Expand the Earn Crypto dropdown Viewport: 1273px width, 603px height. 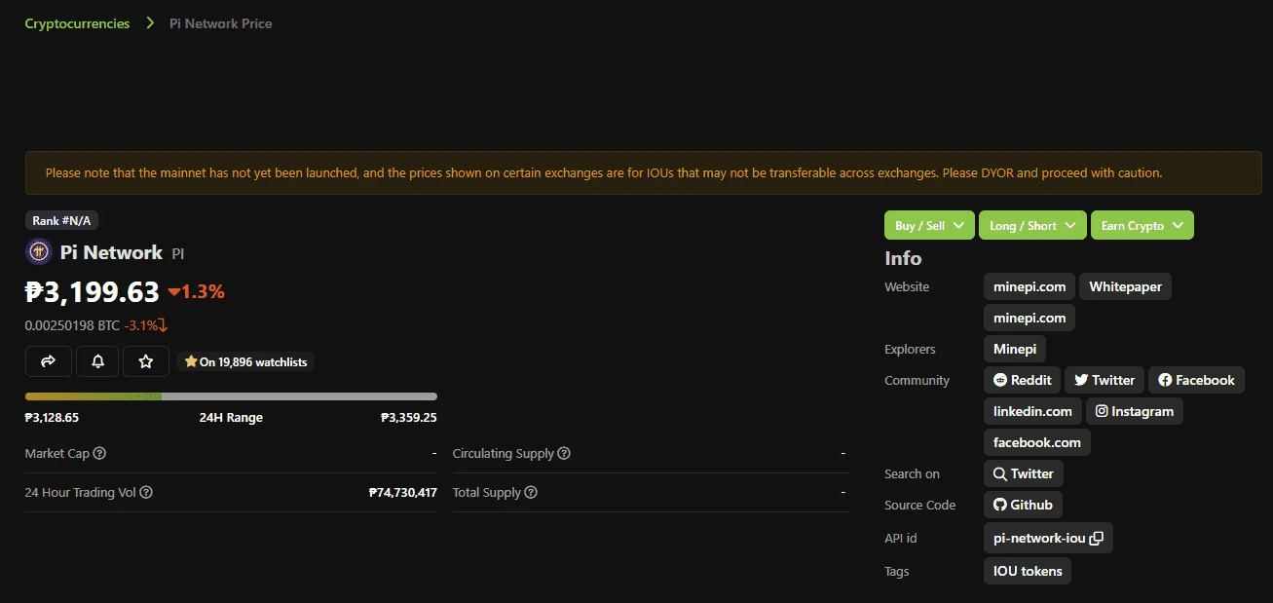click(1142, 225)
